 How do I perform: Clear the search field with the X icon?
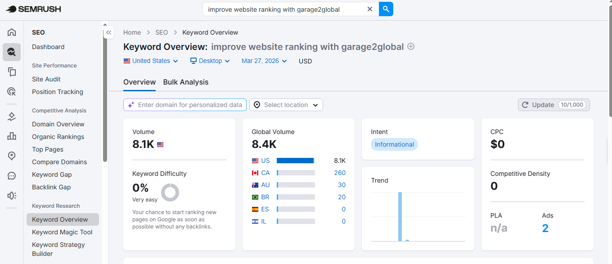370,9
